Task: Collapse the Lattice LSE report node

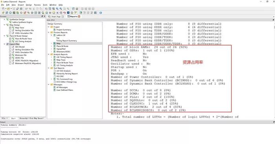Action: point(51,35)
